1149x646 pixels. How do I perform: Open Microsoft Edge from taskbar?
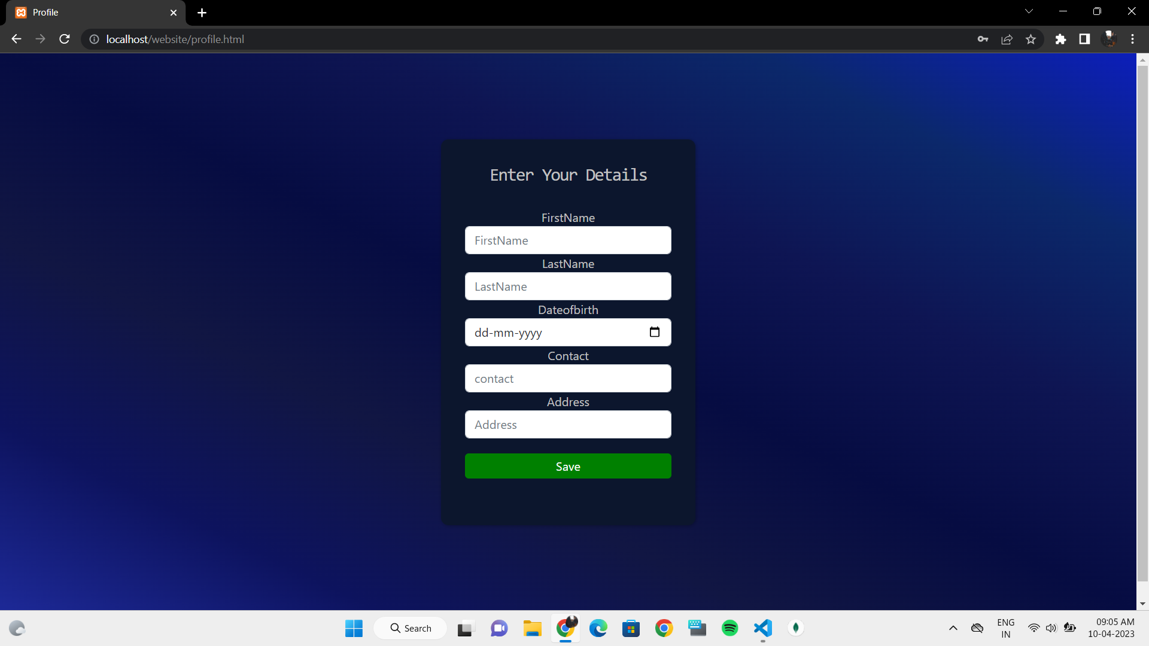(598, 628)
